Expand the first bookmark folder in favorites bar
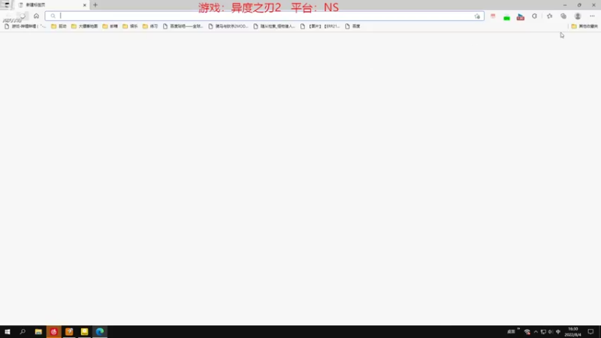Viewport: 601px width, 338px height. click(59, 26)
